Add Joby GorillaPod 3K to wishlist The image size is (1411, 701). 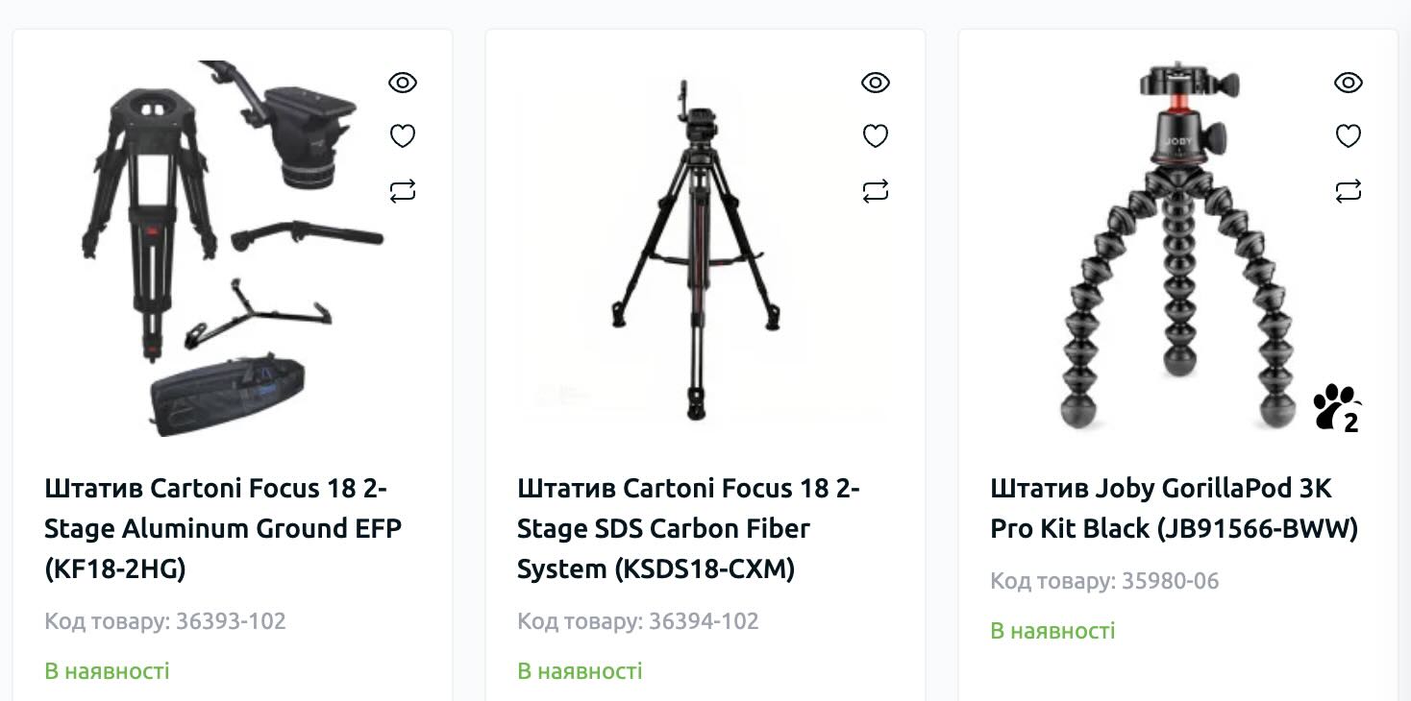(x=1349, y=136)
